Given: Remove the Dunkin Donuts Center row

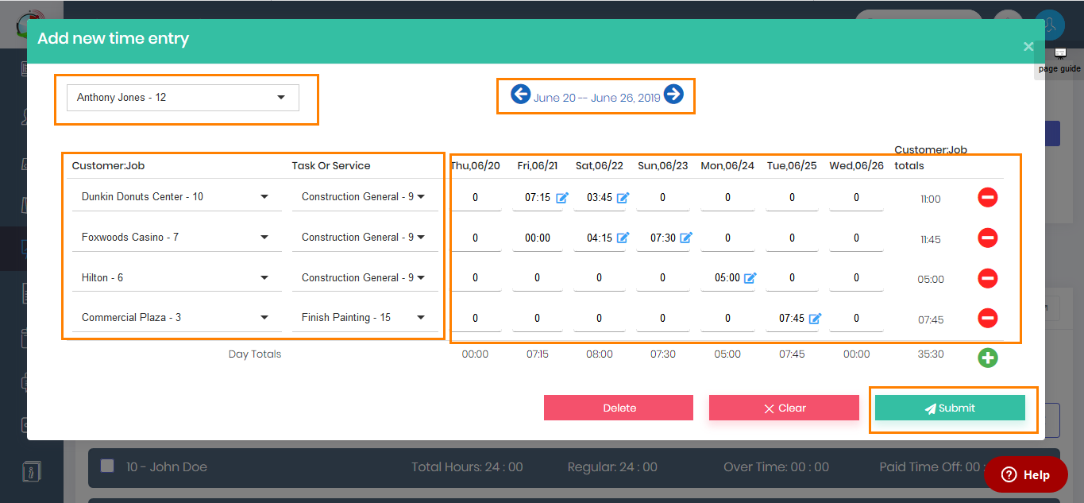Looking at the screenshot, I should (987, 197).
